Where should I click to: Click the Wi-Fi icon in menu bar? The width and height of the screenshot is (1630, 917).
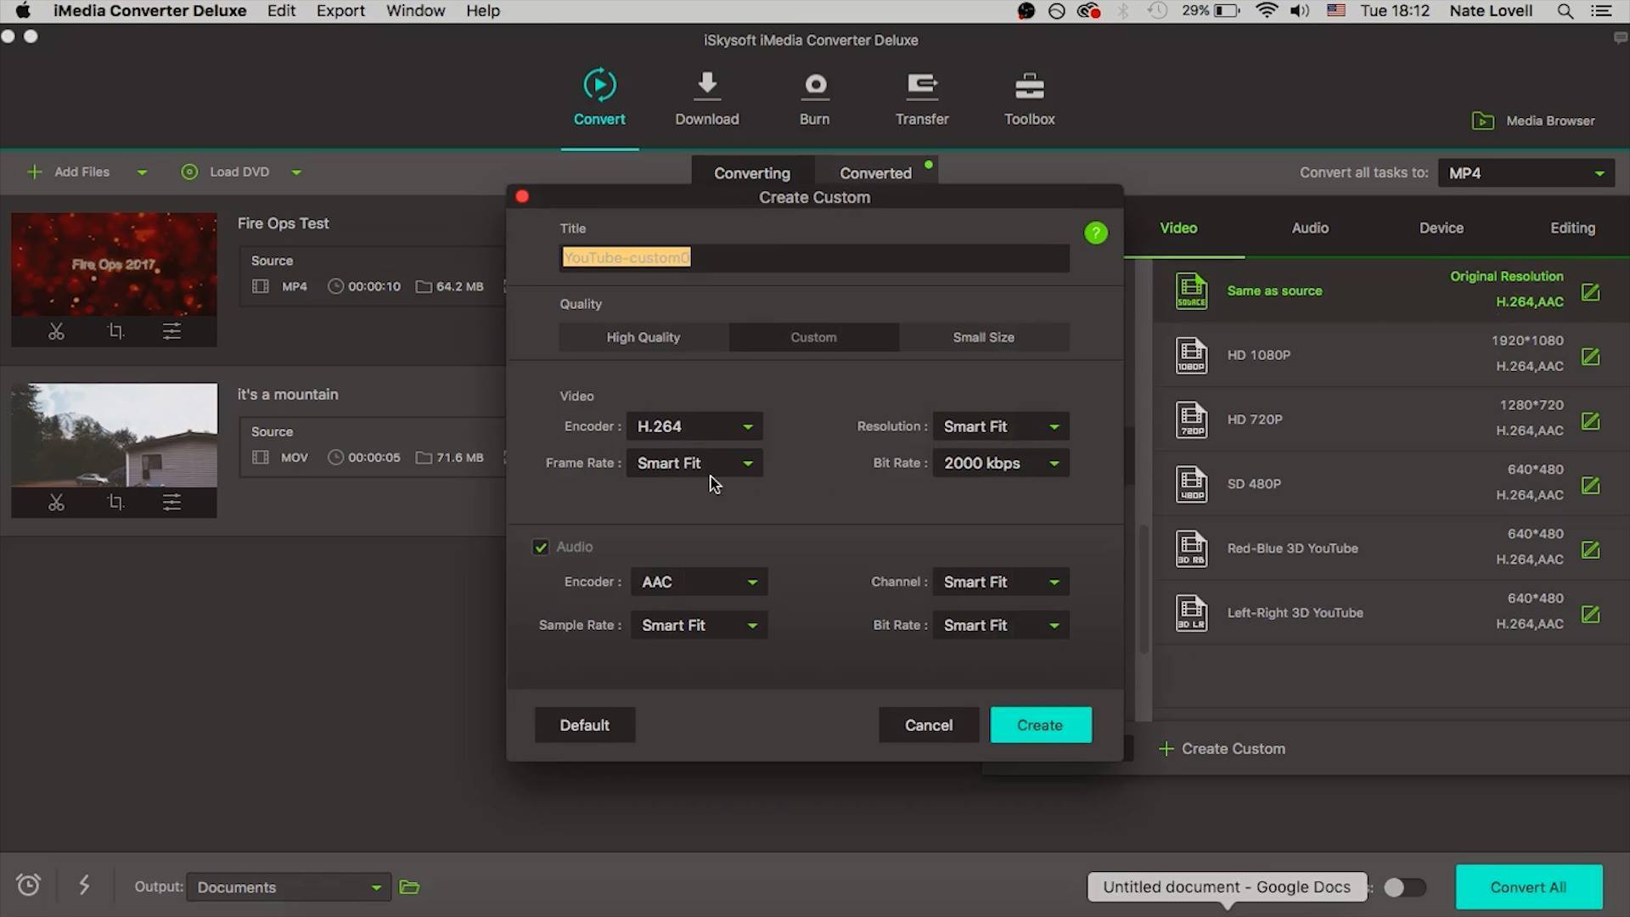coord(1267,11)
